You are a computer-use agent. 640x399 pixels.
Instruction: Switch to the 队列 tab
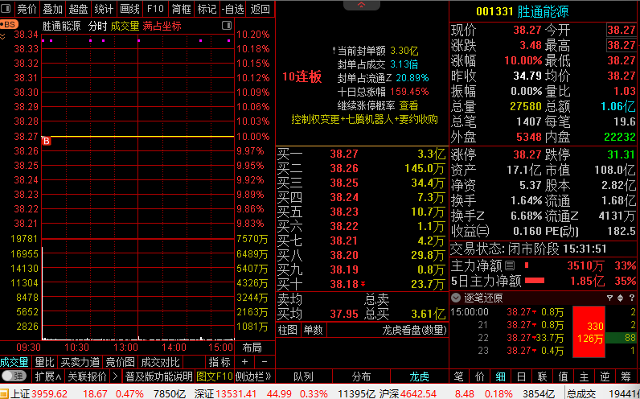[x=303, y=376]
